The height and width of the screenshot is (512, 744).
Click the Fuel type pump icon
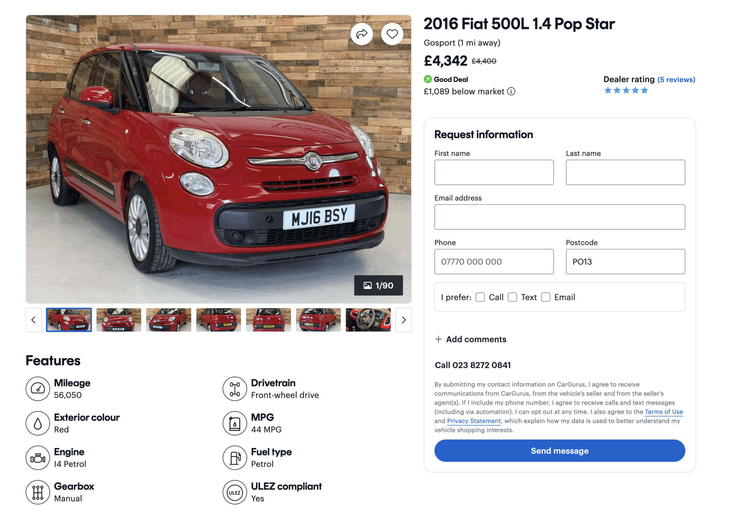click(x=235, y=457)
